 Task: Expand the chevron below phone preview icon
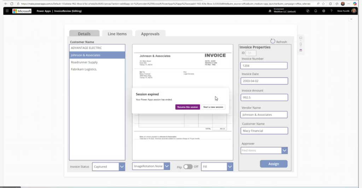(300, 47)
